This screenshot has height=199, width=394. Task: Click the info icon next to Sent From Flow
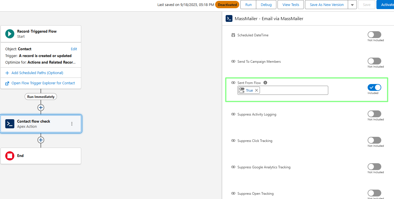click(x=265, y=83)
